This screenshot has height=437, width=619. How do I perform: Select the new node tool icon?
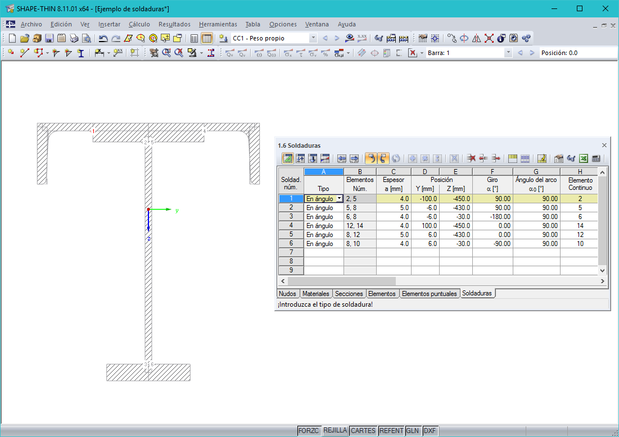point(11,53)
